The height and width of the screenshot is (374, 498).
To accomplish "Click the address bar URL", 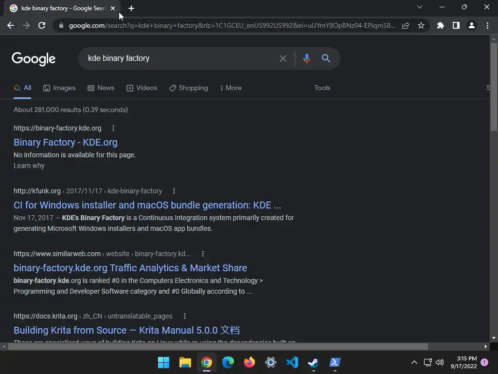I will (x=232, y=25).
